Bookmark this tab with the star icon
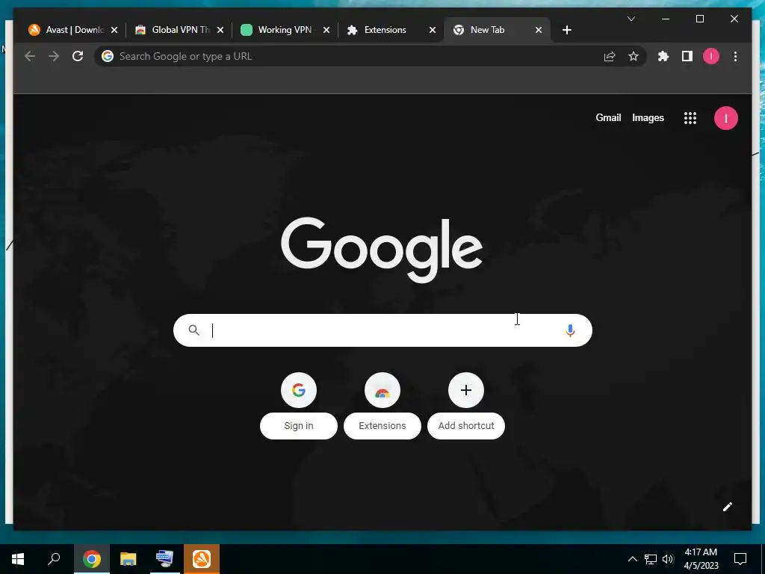Screen dimensions: 765x574 (x=634, y=57)
